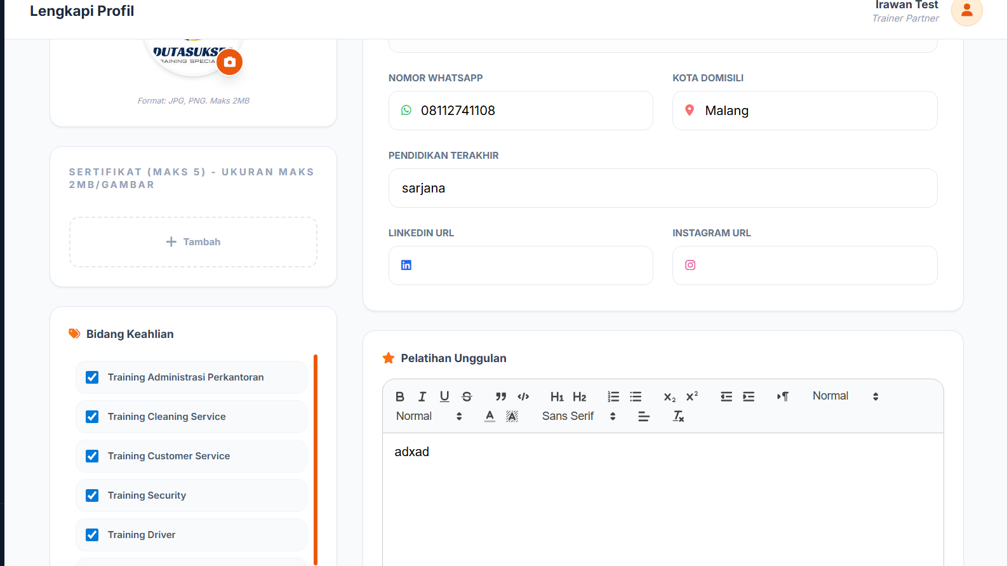Apply Heading 1 style
This screenshot has width=1007, height=566.
pos(557,396)
